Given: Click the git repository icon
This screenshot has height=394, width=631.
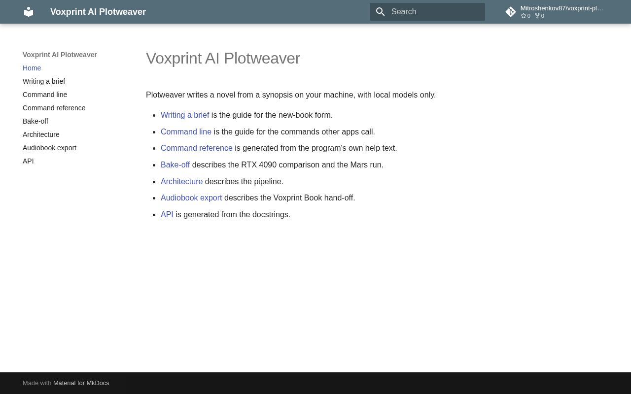Looking at the screenshot, I should 511,12.
